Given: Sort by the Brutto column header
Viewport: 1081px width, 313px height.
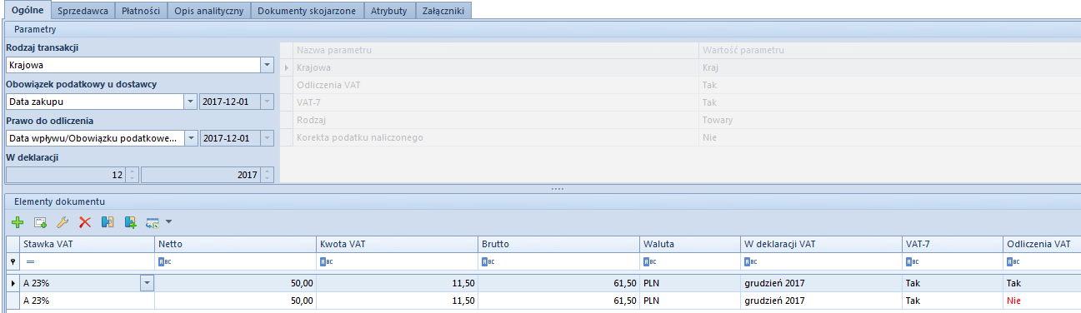Looking at the screenshot, I should (559, 245).
